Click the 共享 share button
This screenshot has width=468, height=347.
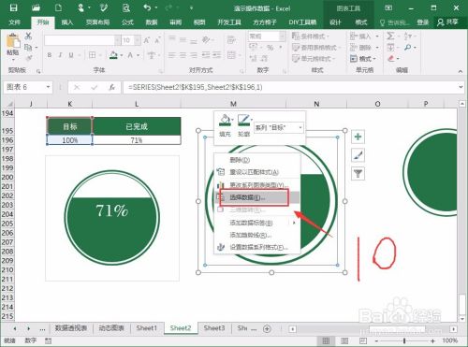pos(447,22)
